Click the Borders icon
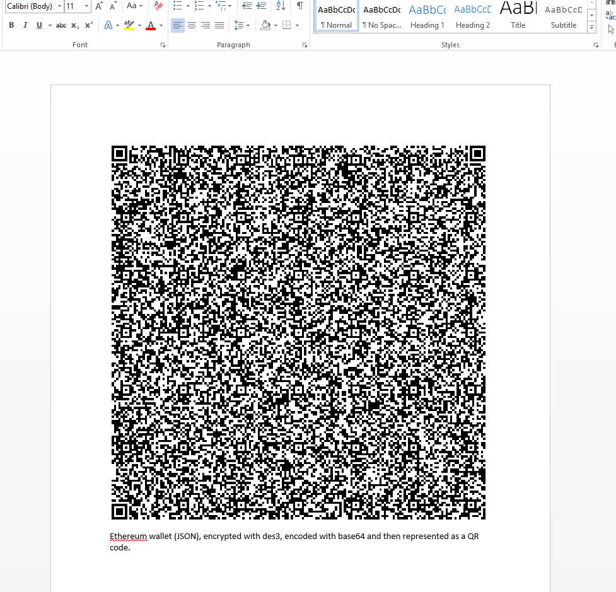The height and width of the screenshot is (592, 616). coord(287,26)
